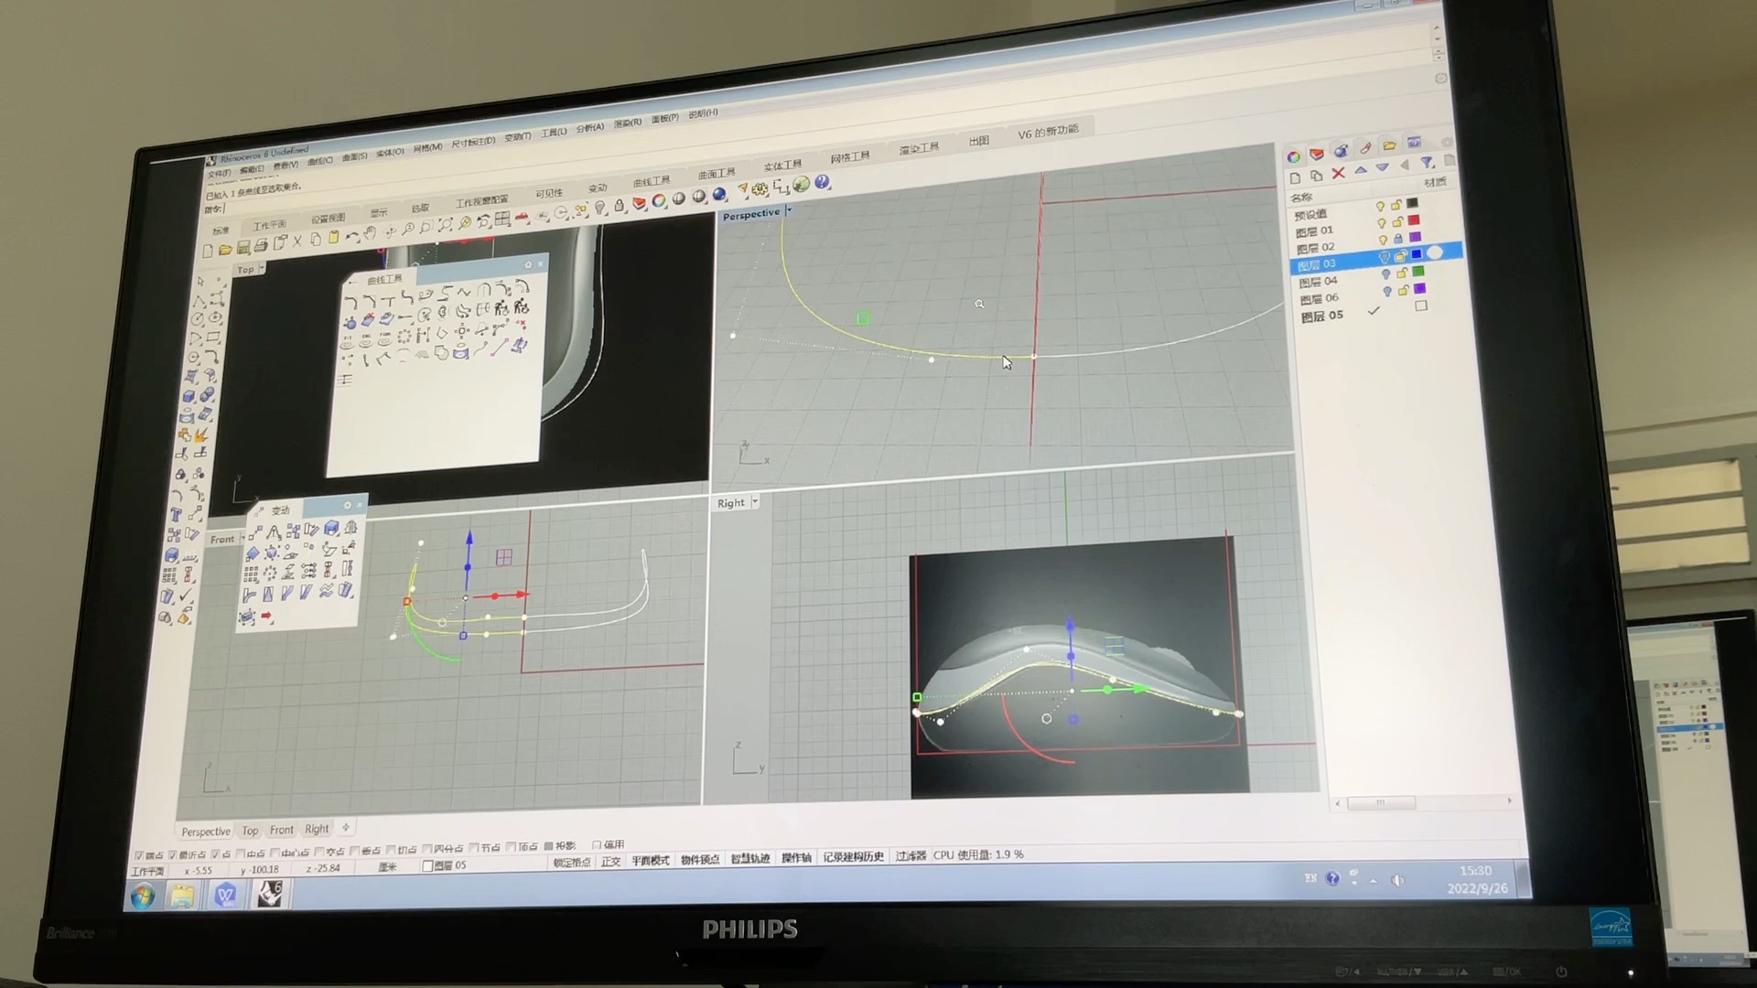Click the red color swatch of 图层 01

pyautogui.click(x=1414, y=220)
